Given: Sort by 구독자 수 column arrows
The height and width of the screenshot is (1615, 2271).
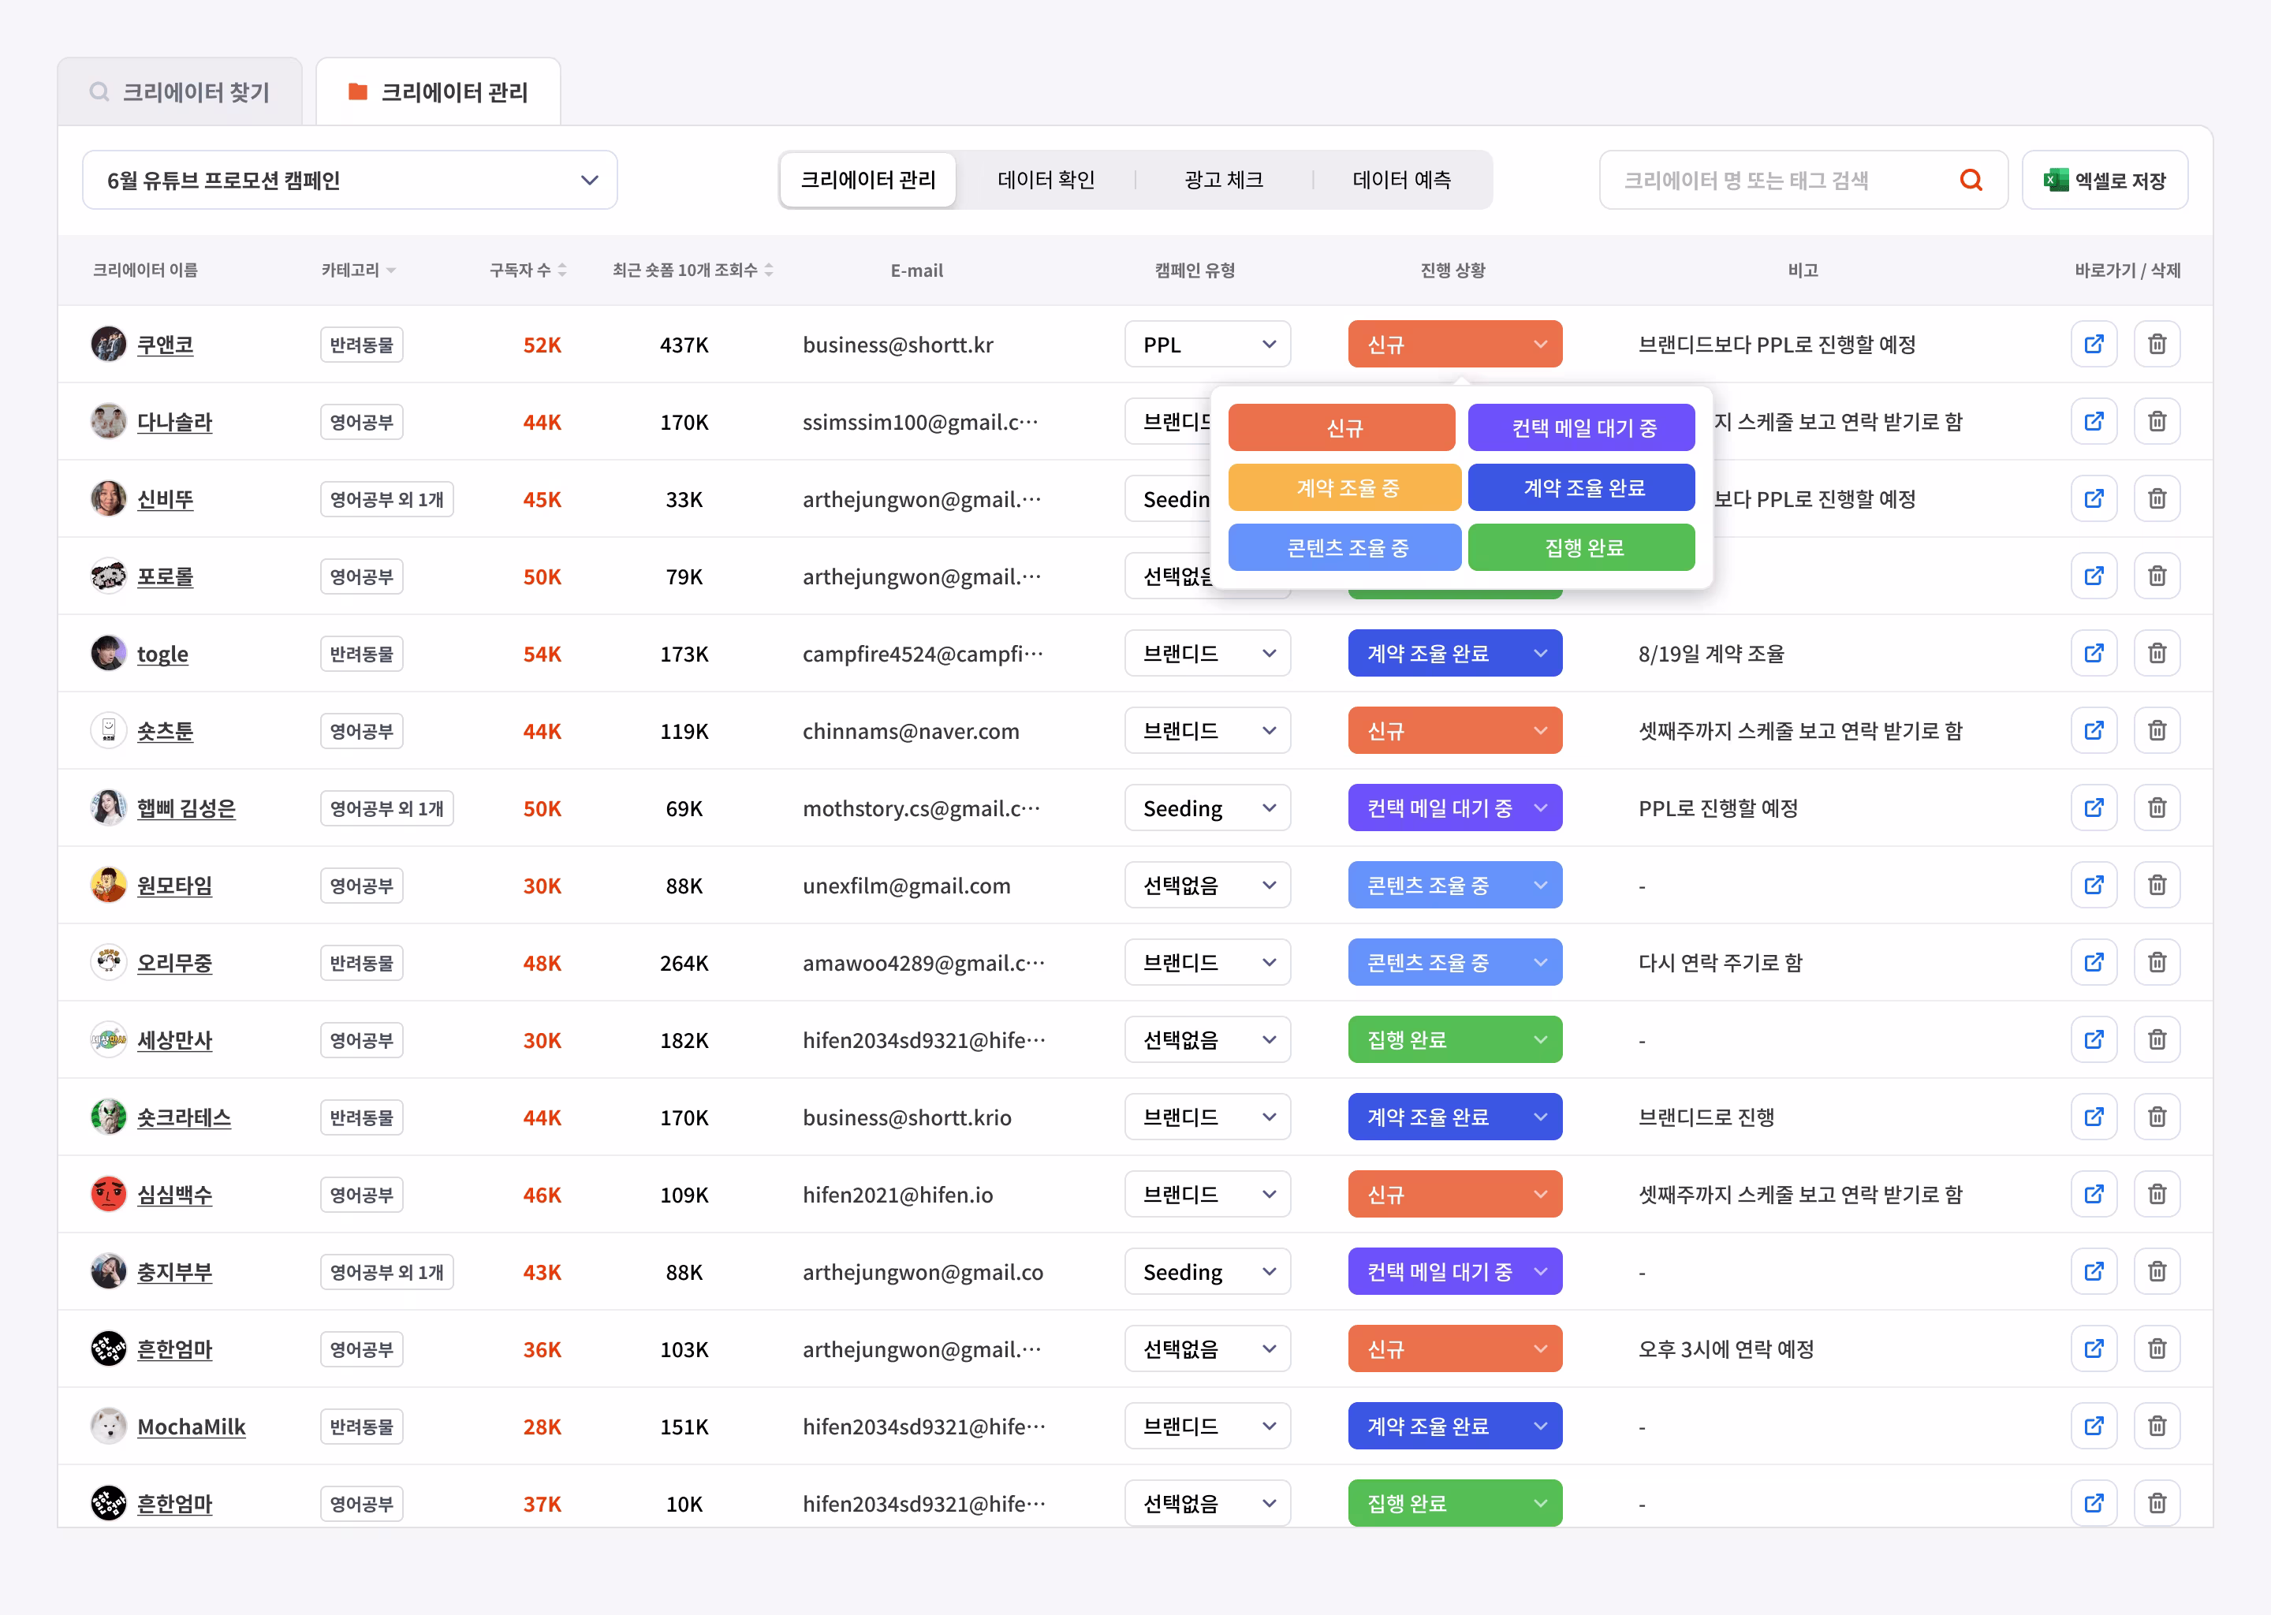Looking at the screenshot, I should pos(563,270).
